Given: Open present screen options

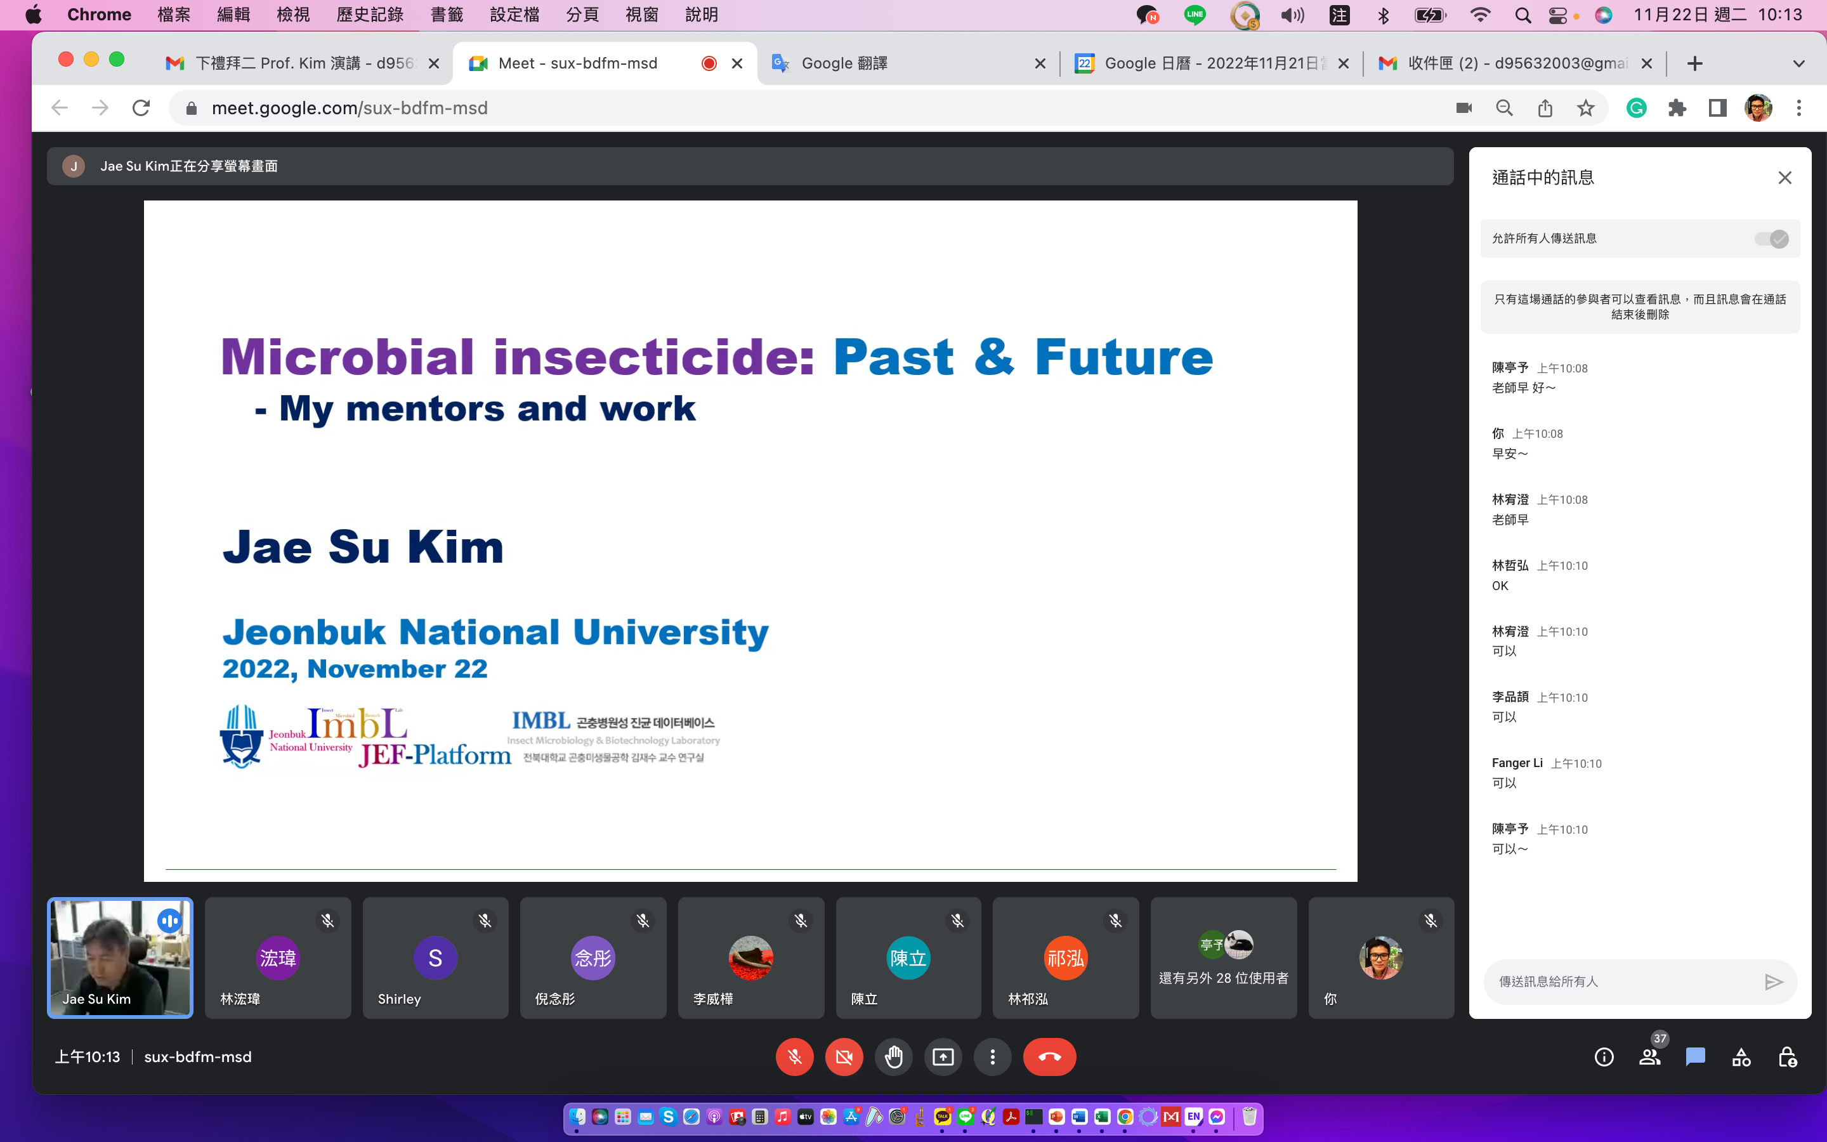Looking at the screenshot, I should click(x=942, y=1056).
